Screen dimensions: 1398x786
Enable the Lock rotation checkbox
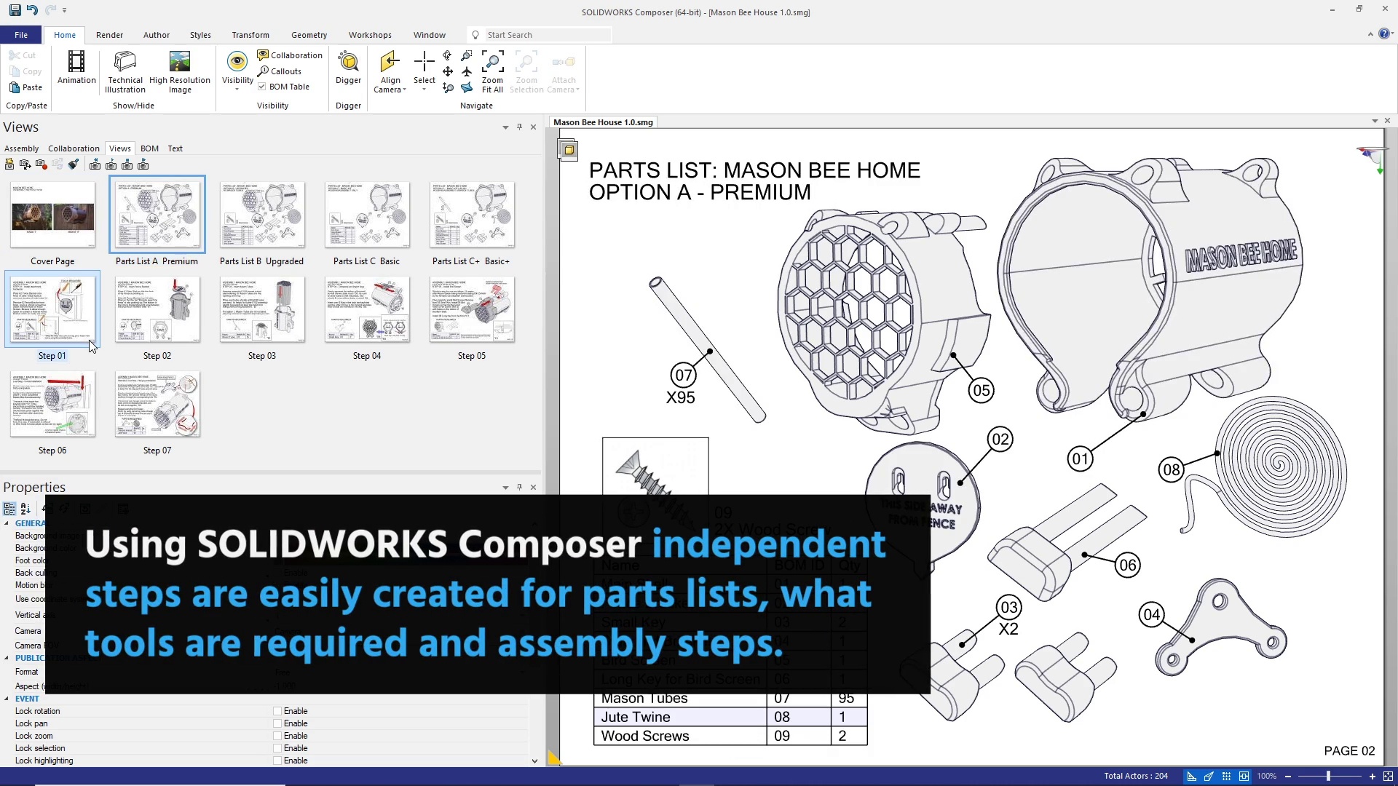277,711
